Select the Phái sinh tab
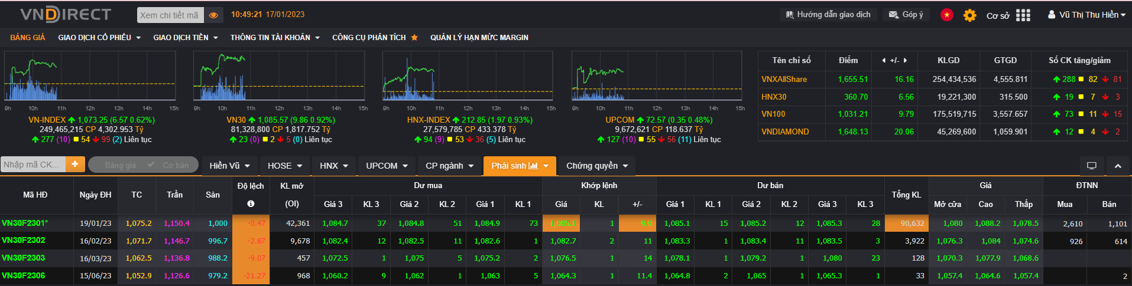Image resolution: width=1132 pixels, height=286 pixels. pyautogui.click(x=520, y=166)
